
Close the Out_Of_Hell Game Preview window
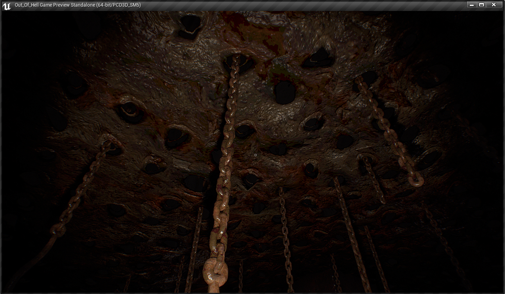point(494,5)
